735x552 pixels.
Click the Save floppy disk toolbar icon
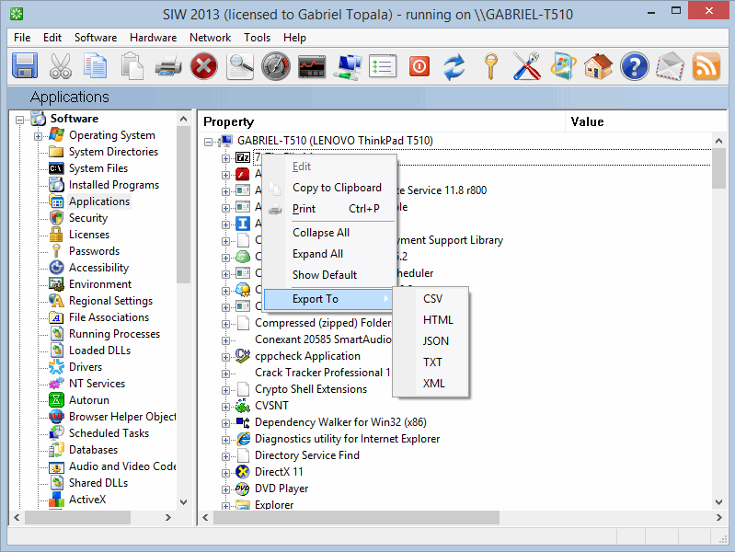(x=24, y=65)
